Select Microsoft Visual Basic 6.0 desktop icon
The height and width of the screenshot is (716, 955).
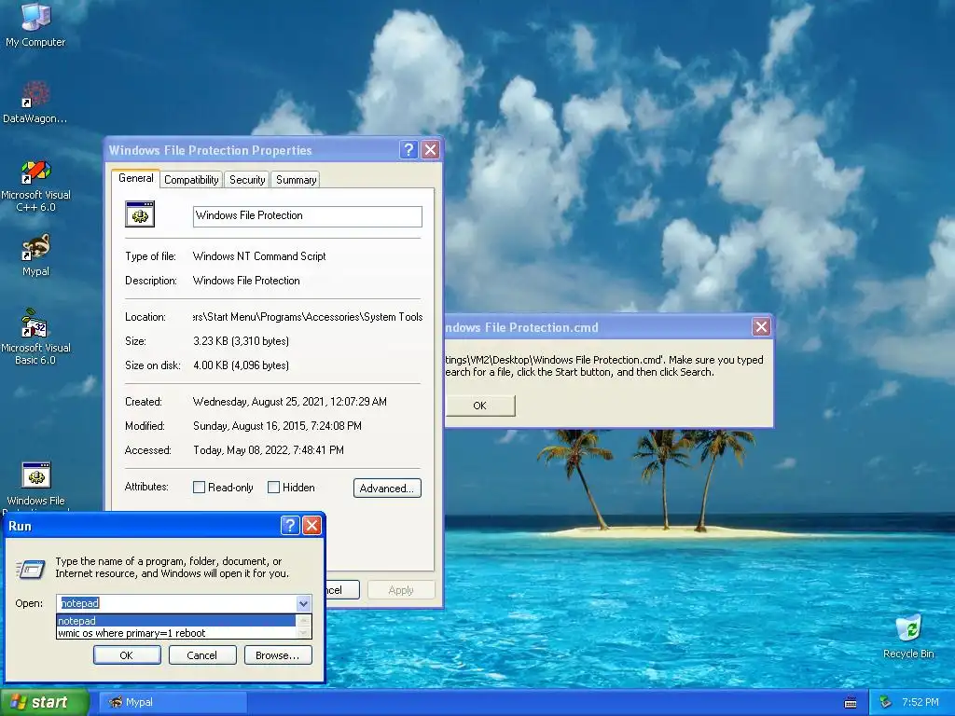click(x=35, y=337)
